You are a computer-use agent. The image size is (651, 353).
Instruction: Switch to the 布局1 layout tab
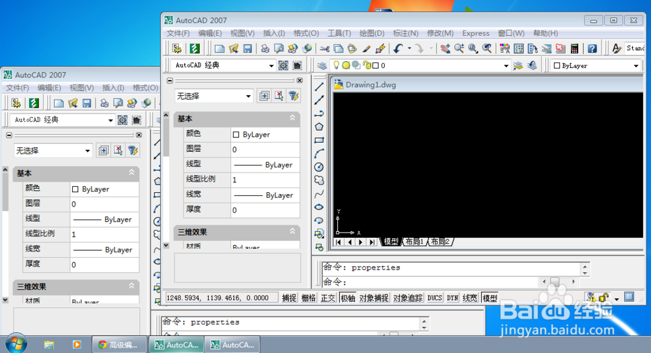point(414,242)
